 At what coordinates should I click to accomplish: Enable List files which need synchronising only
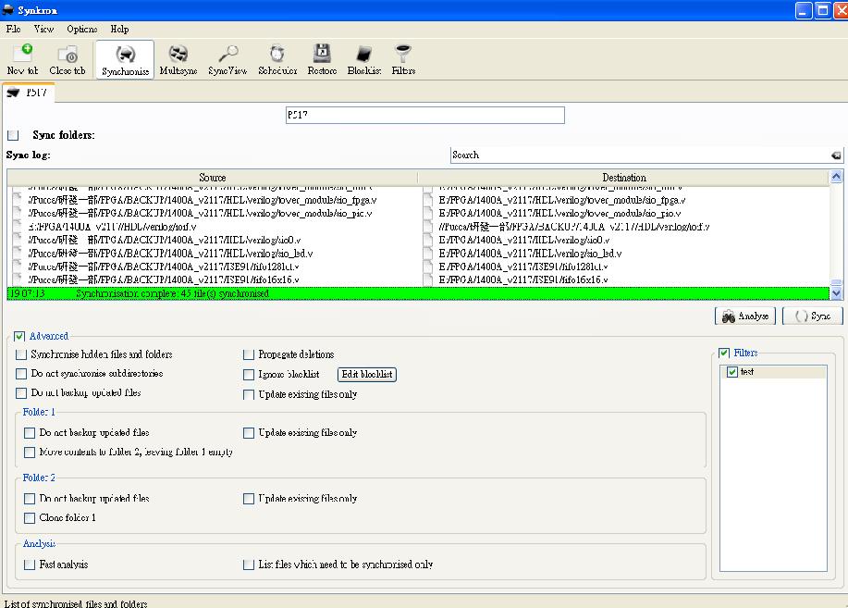(x=249, y=565)
